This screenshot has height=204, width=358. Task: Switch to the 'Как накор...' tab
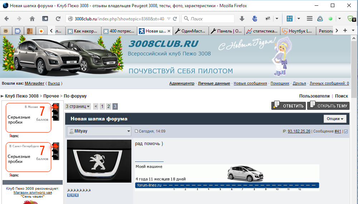83,31
